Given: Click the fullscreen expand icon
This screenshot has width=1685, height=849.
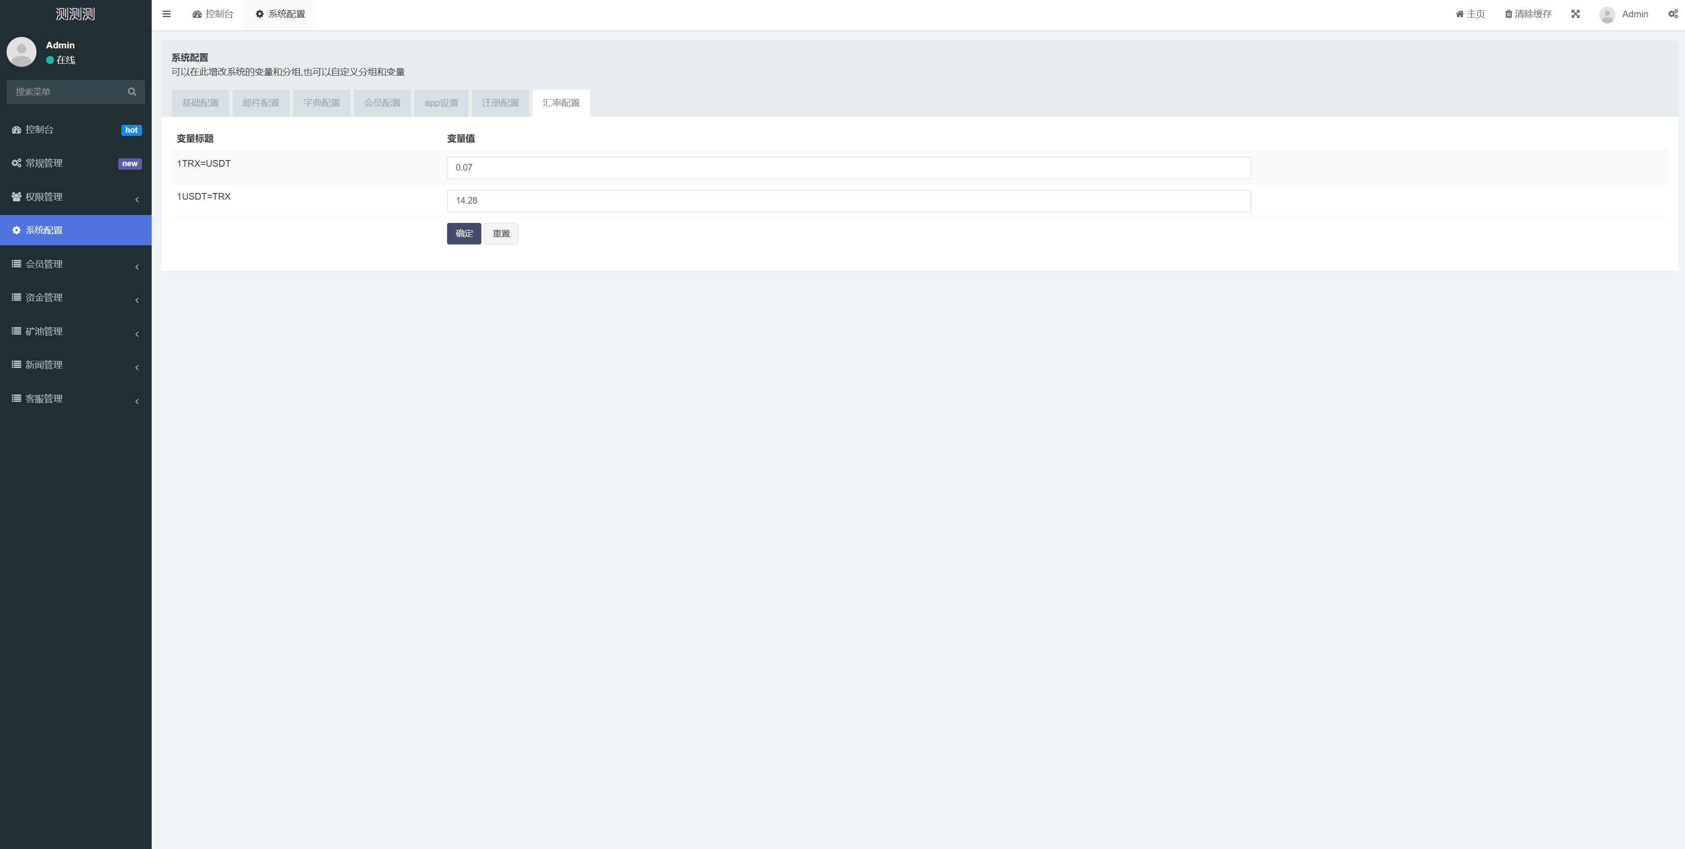Looking at the screenshot, I should [1575, 14].
